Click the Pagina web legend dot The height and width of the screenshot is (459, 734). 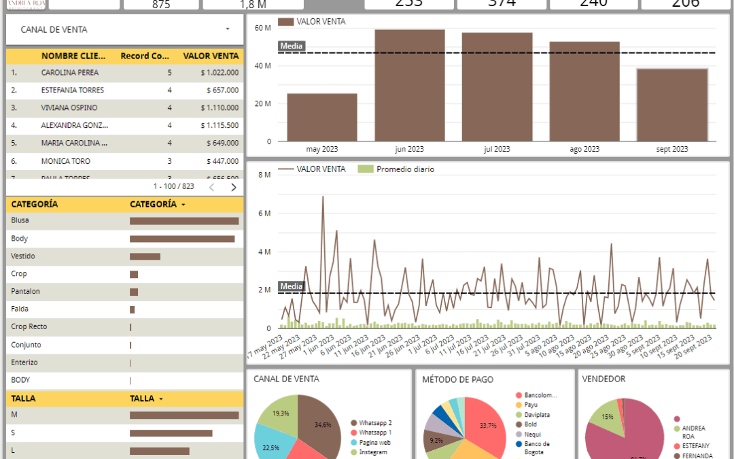click(353, 443)
